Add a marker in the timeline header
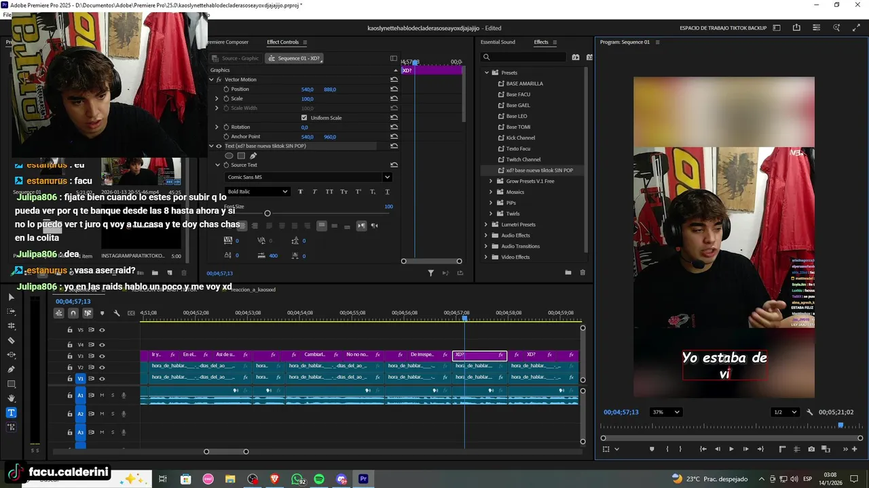Viewport: 869px width, 488px height. pyautogui.click(x=102, y=313)
